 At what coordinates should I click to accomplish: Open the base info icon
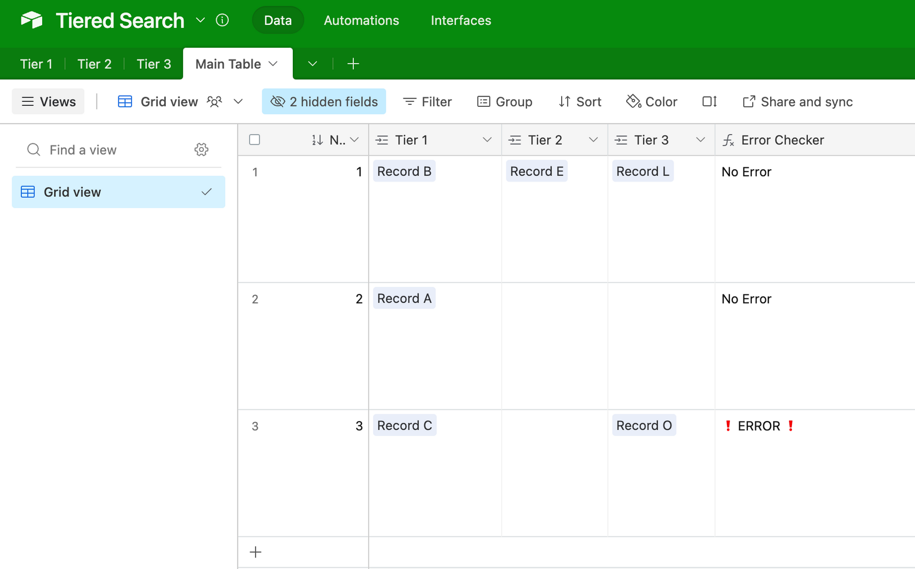(222, 20)
